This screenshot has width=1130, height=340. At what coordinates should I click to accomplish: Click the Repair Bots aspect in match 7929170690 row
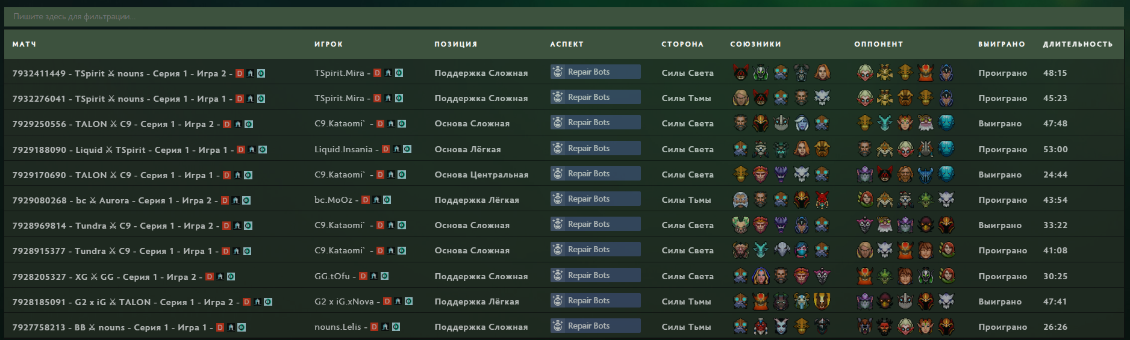[x=595, y=174]
